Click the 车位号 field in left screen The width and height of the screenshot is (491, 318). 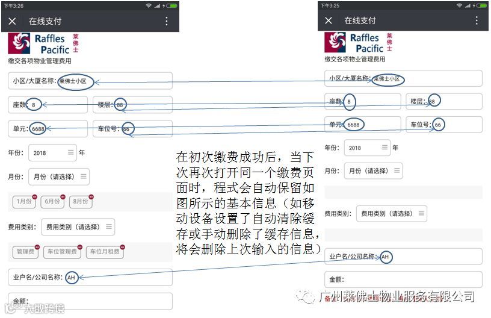click(x=133, y=129)
